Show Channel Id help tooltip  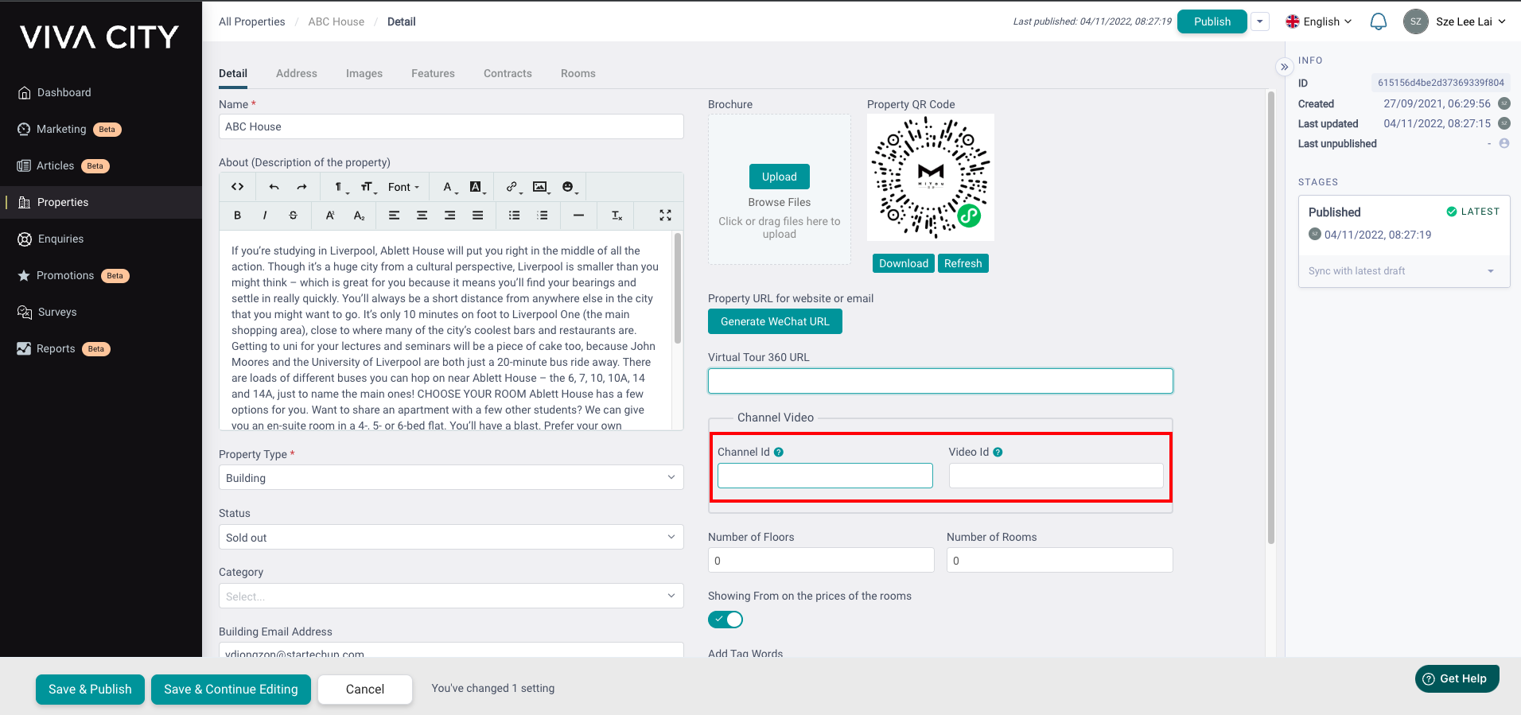[x=779, y=452]
